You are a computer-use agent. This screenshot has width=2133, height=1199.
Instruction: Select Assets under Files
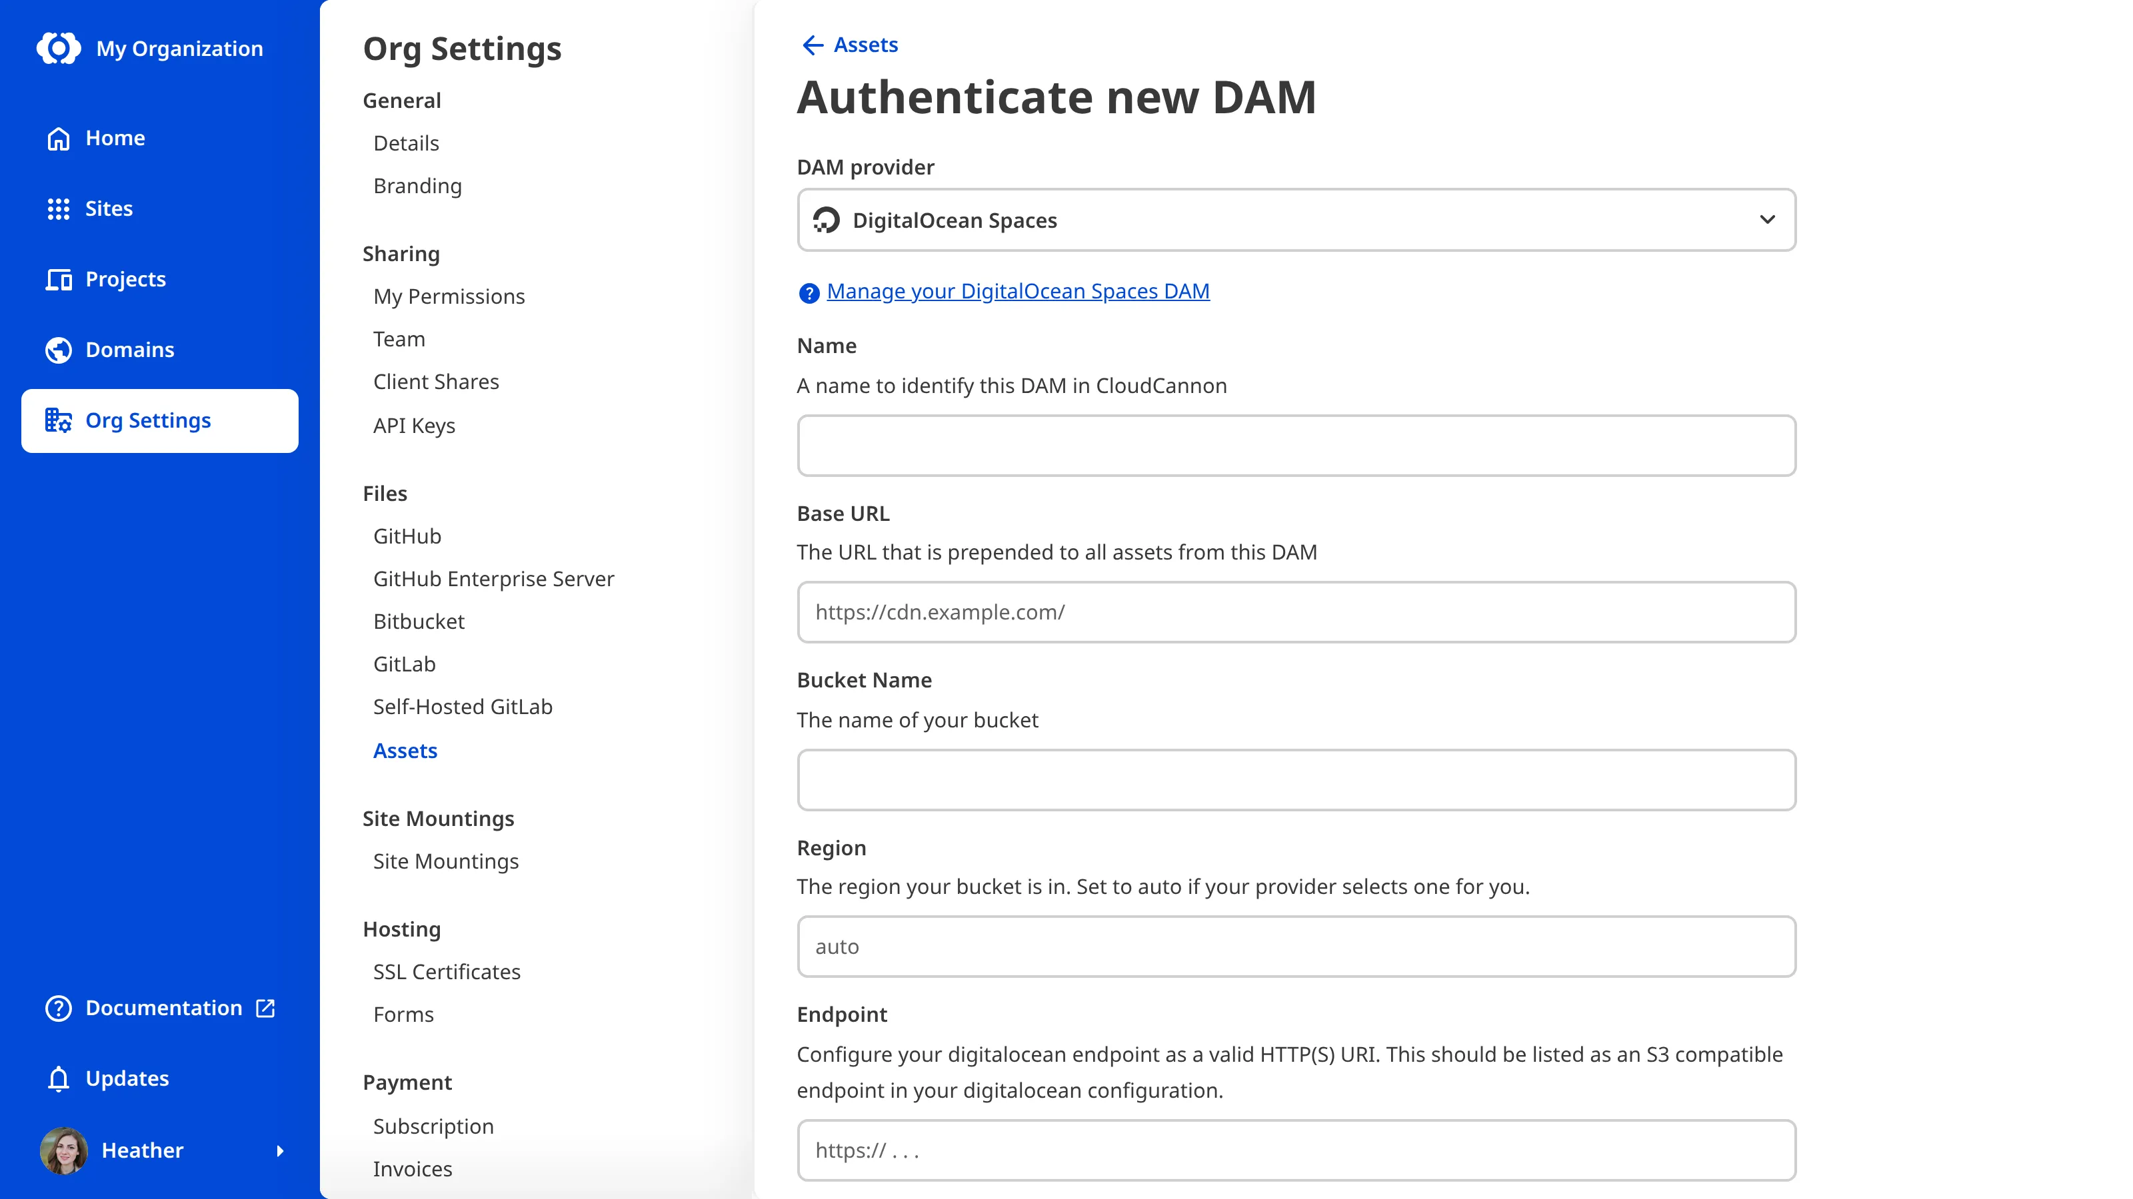tap(405, 751)
